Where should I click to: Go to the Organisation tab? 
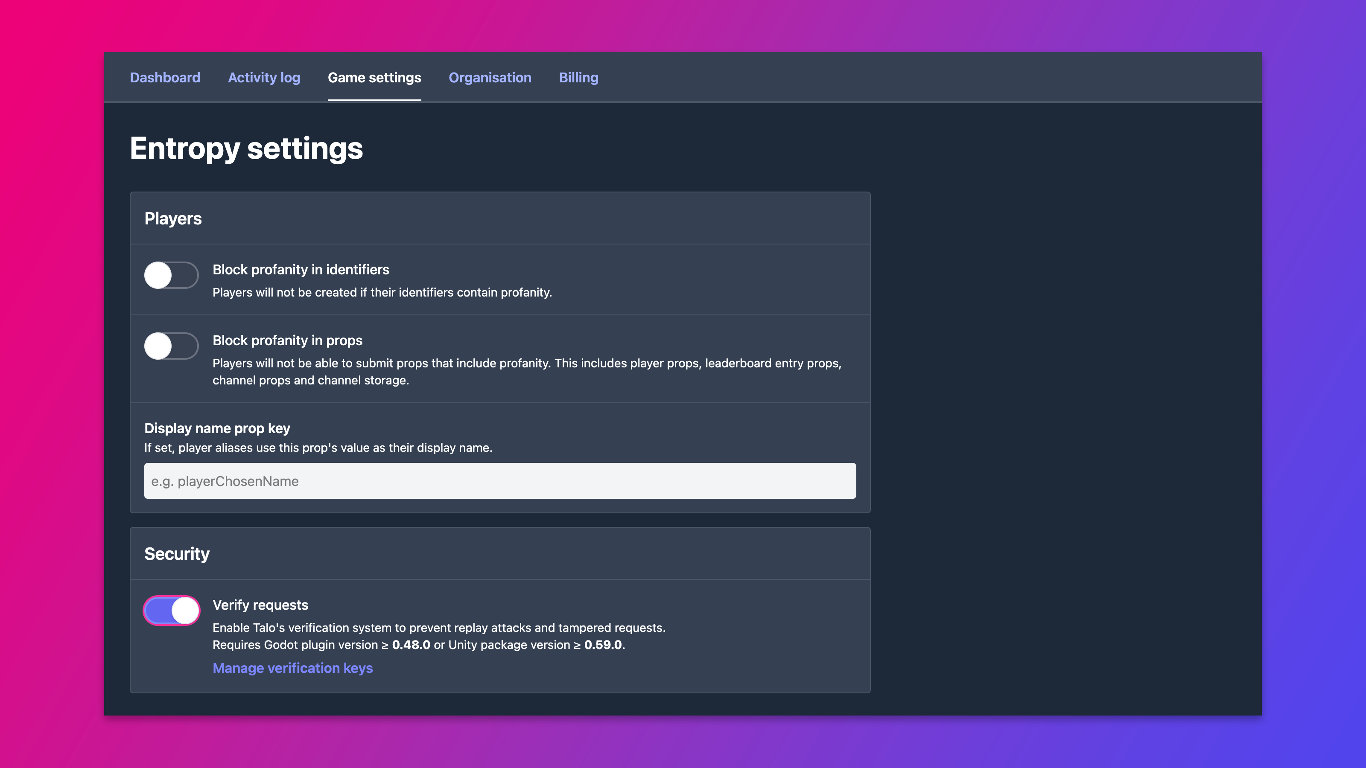coord(490,77)
